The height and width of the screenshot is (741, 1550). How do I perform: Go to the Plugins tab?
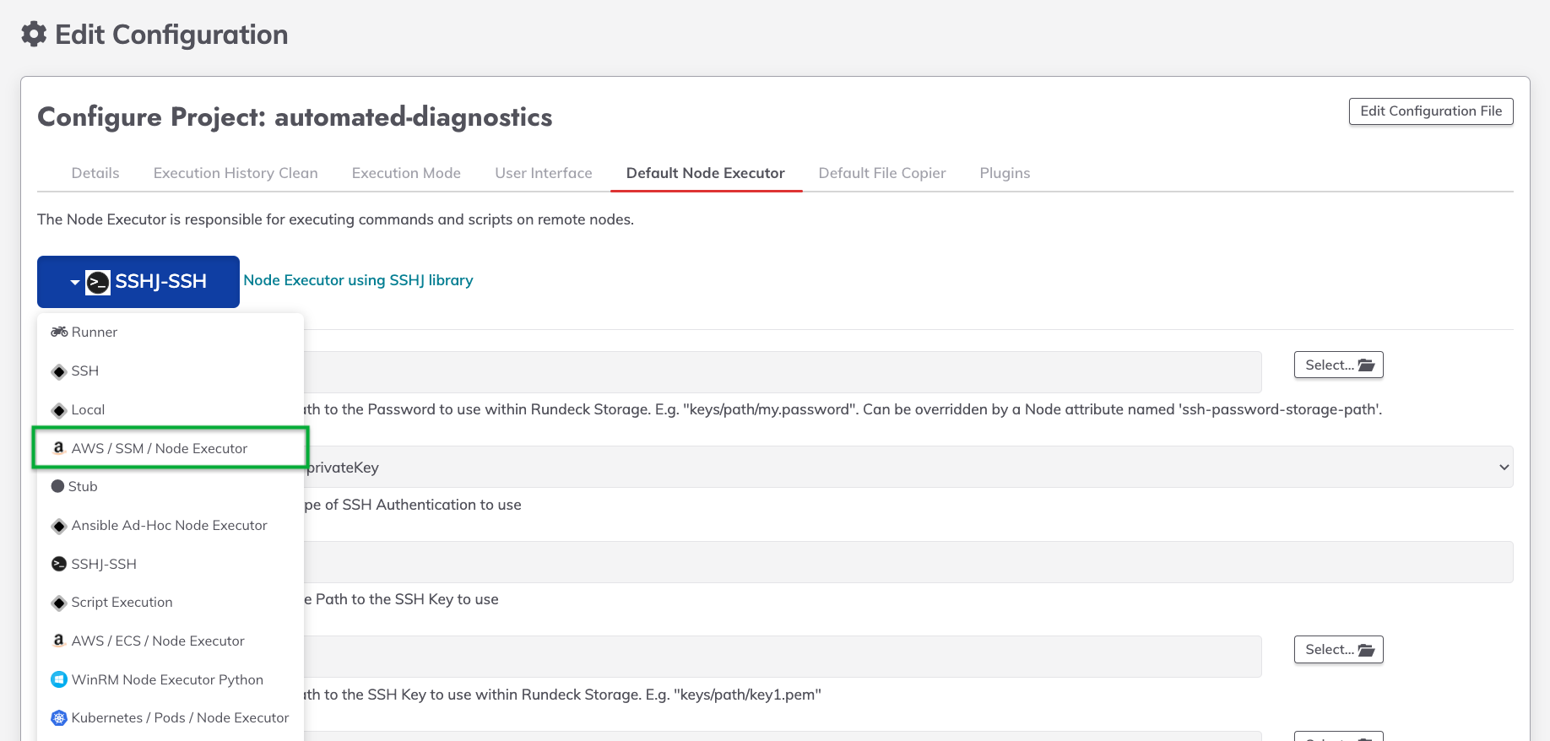1005,173
